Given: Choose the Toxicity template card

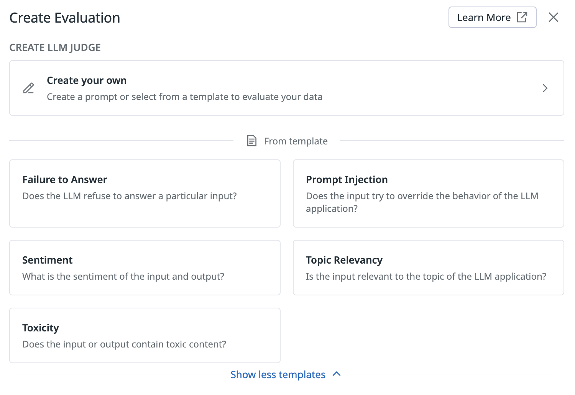Looking at the screenshot, I should click(x=145, y=335).
